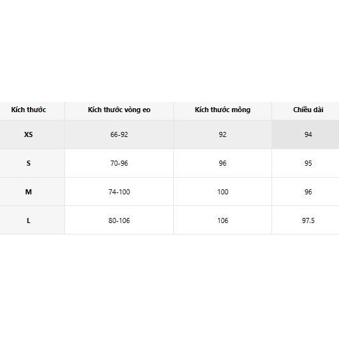This screenshot has height=339, width=339.
Task: Select the 74-100 waist cell
Action: [x=119, y=192]
